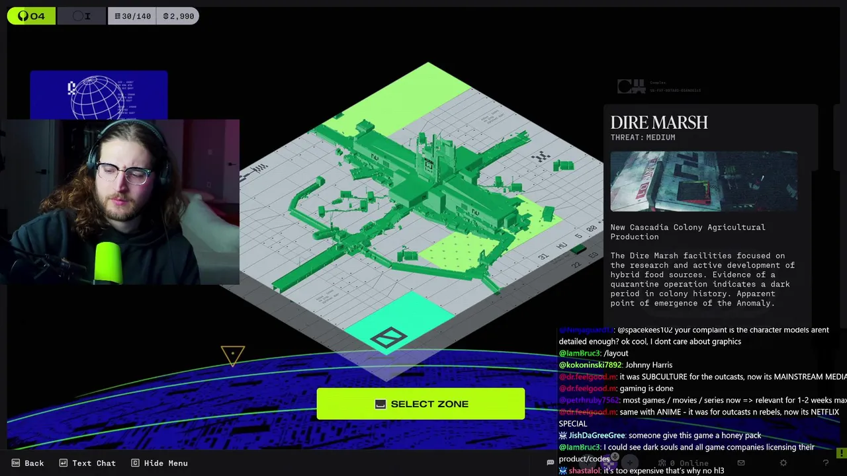Go Back using the bottom-left button
Image resolution: width=847 pixels, height=476 pixels.
pos(28,463)
